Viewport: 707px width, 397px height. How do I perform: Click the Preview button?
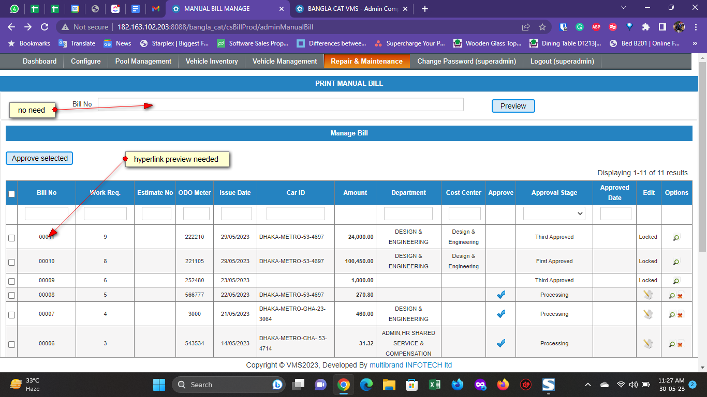tap(513, 106)
